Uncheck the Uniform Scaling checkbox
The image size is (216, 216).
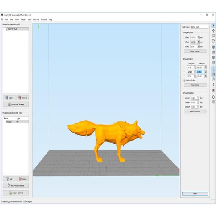point(184,80)
